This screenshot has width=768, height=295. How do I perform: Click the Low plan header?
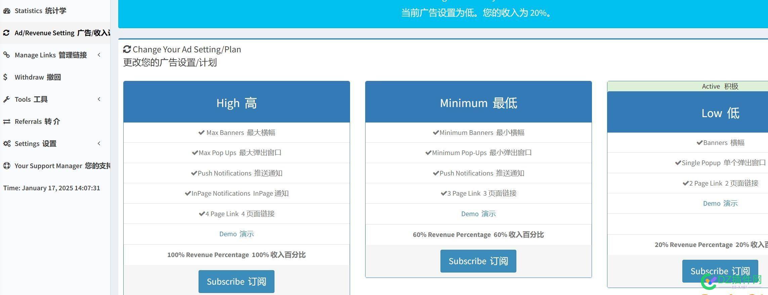coord(688,112)
